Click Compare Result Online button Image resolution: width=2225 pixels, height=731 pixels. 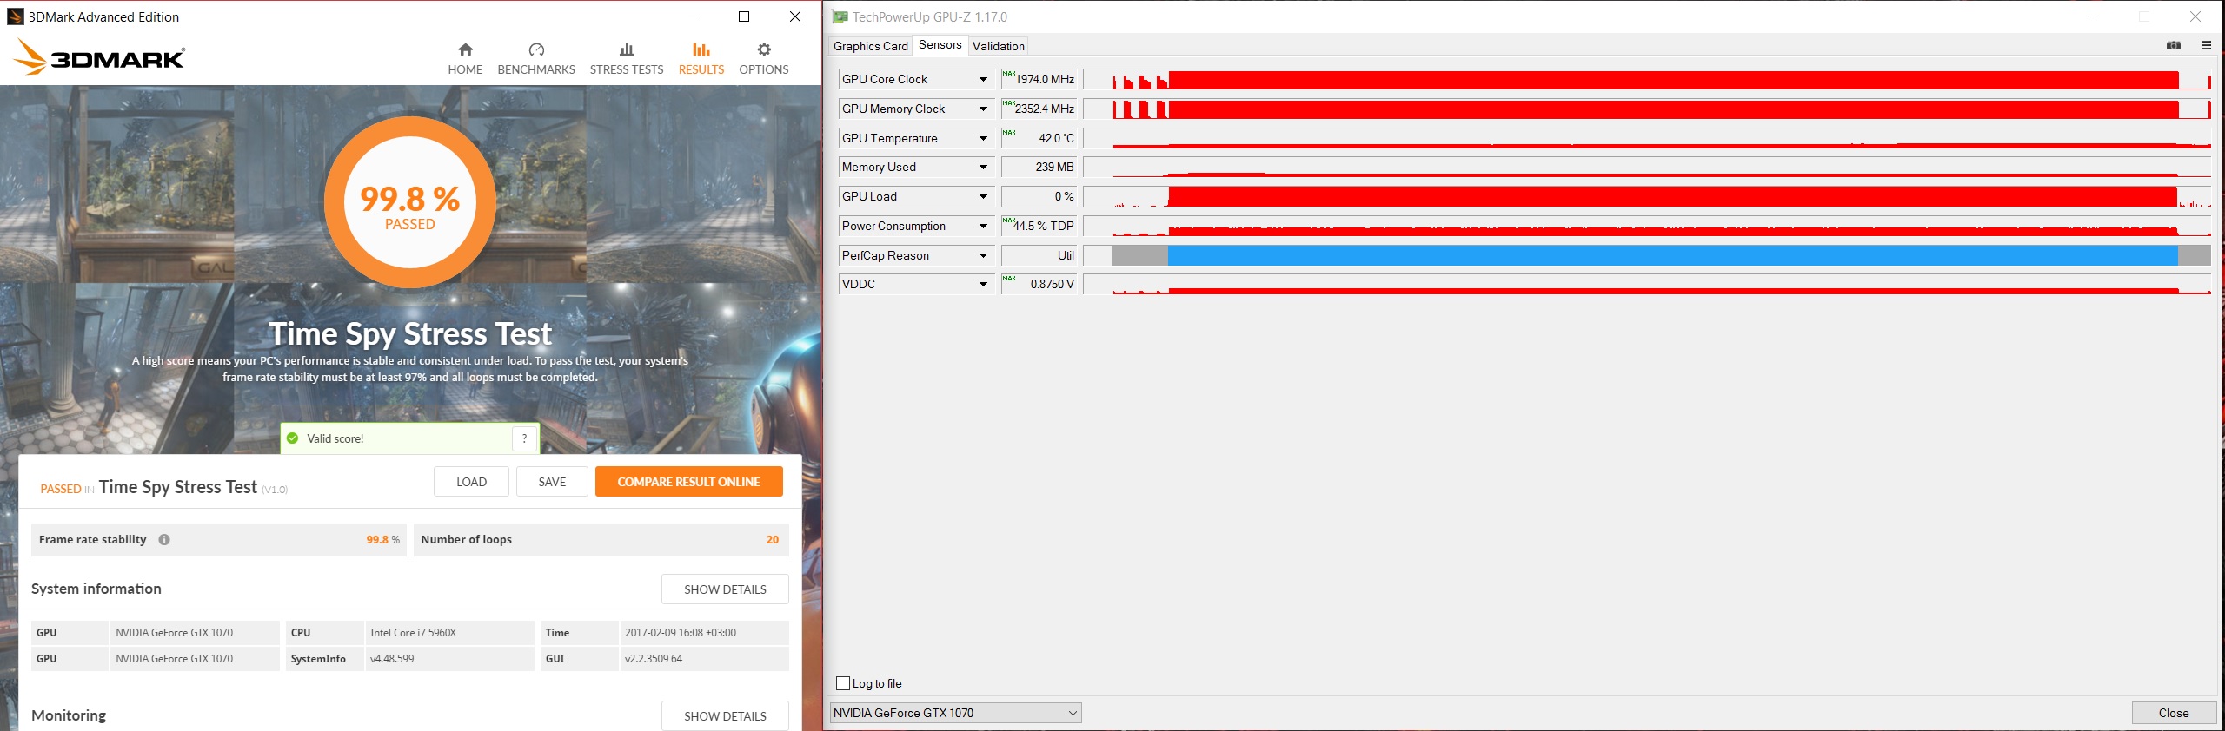[x=688, y=482]
